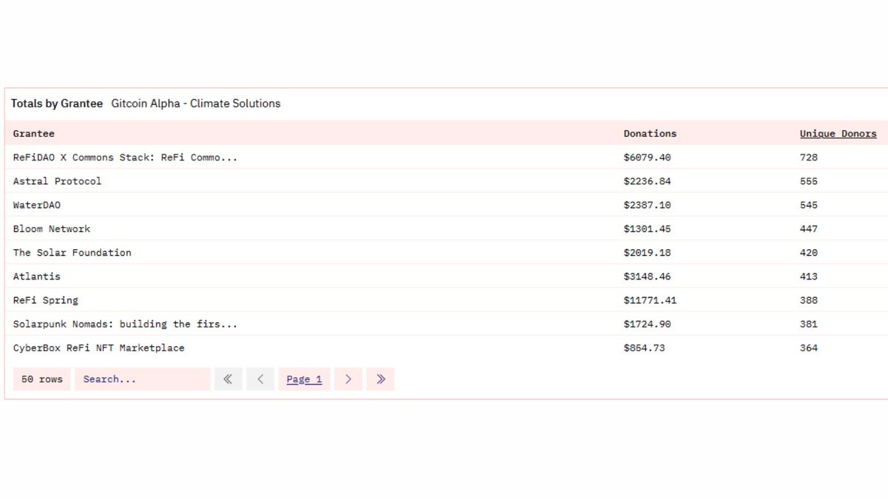
Task: Go to previous page arrow
Action: pyautogui.click(x=260, y=379)
